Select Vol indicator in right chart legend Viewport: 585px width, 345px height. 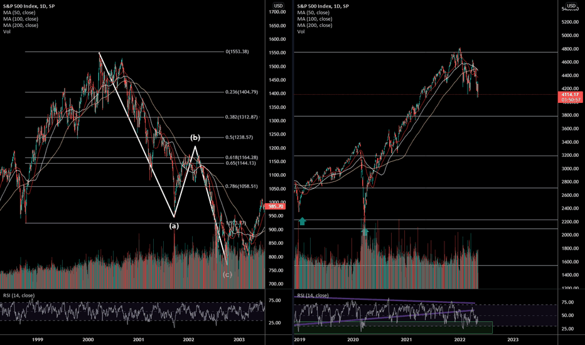pos(301,31)
